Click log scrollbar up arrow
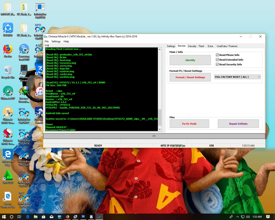The height and width of the screenshot is (220, 275). pos(159,49)
